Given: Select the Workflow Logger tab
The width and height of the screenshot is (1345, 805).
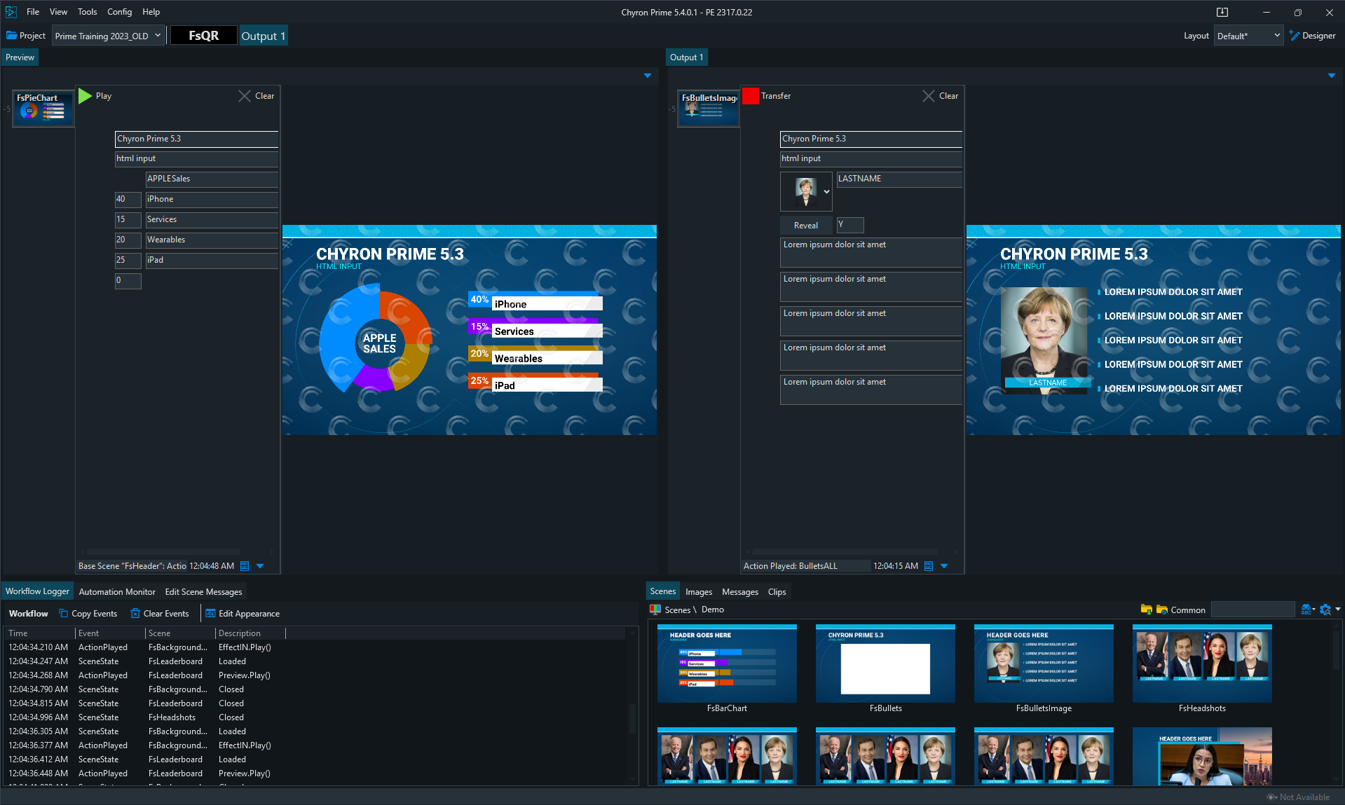Looking at the screenshot, I should coord(37,591).
